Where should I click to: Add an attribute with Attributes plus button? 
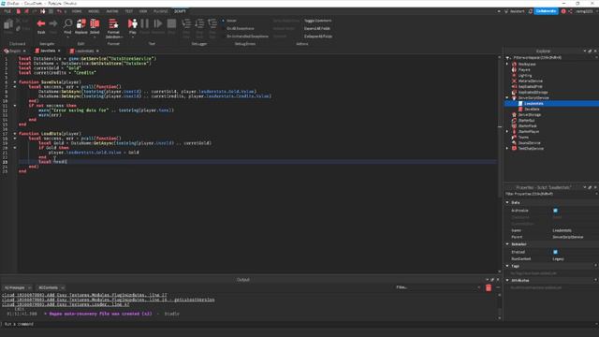[x=595, y=281]
